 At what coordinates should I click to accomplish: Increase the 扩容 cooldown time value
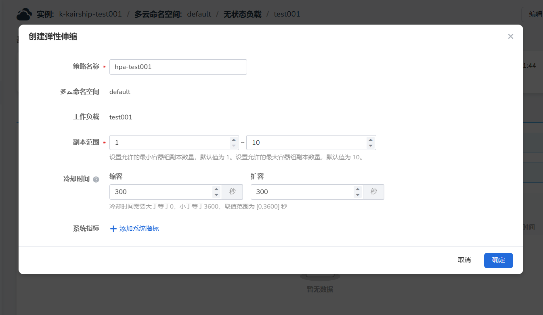tap(357, 189)
